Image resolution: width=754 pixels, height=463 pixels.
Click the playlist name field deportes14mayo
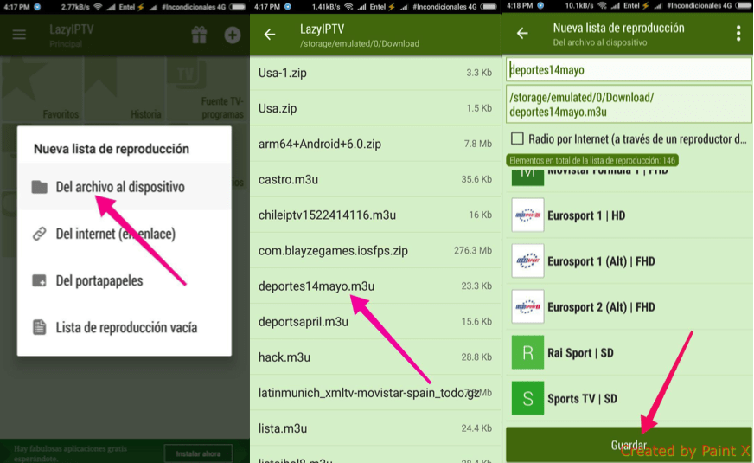(629, 70)
